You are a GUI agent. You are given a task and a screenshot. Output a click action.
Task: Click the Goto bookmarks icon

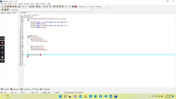[x=8, y=10]
